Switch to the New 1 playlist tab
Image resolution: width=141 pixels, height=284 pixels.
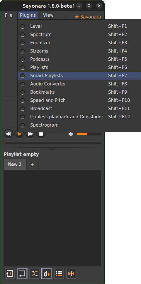click(x=15, y=164)
